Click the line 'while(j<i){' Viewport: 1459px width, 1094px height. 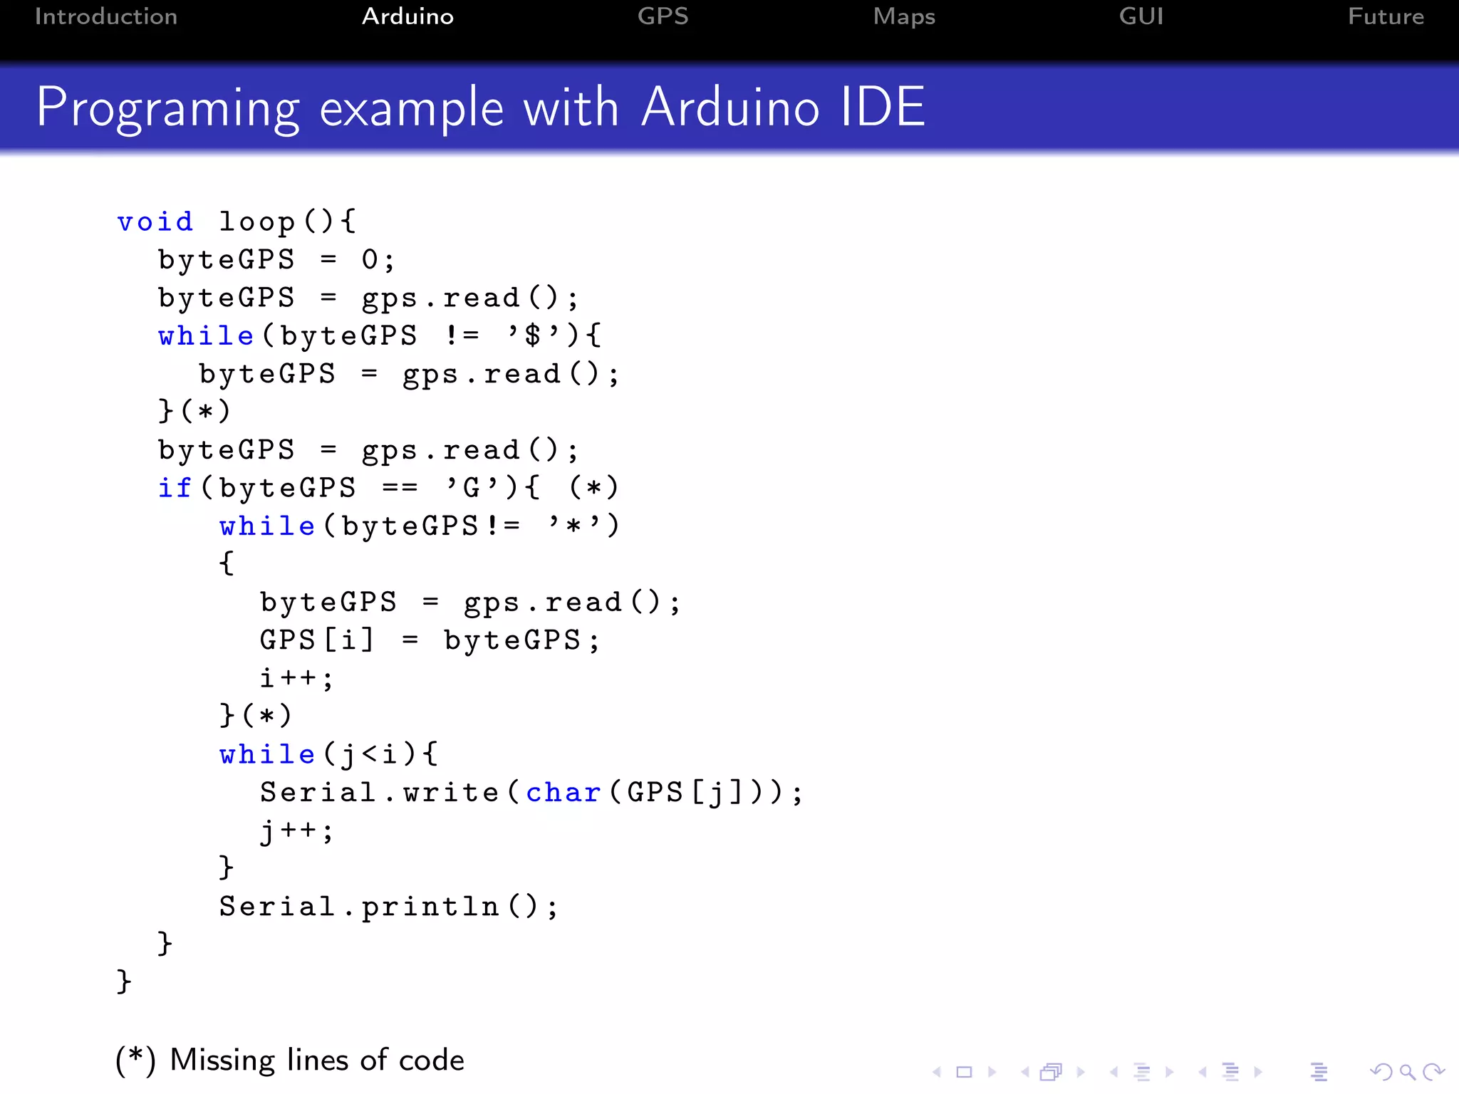(x=328, y=754)
